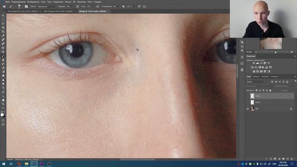Screen dimensions: 297x167
Task: Switch to the Каналы tab
Action: (x=256, y=77)
